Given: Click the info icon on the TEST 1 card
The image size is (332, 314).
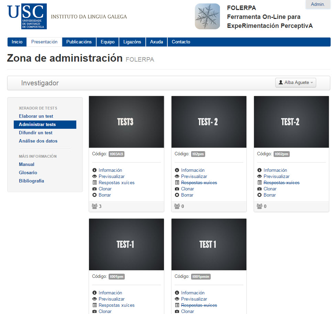Looking at the screenshot, I should tap(177, 293).
